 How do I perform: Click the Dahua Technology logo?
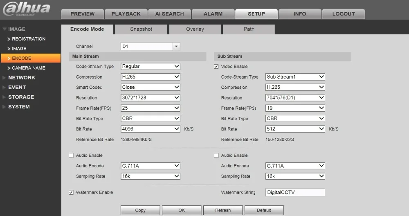tap(26, 9)
